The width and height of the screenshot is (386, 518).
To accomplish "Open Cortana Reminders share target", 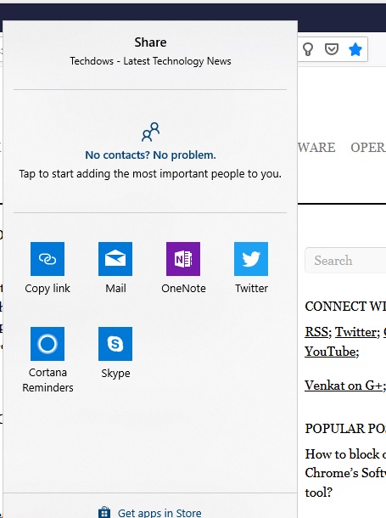I will [48, 344].
